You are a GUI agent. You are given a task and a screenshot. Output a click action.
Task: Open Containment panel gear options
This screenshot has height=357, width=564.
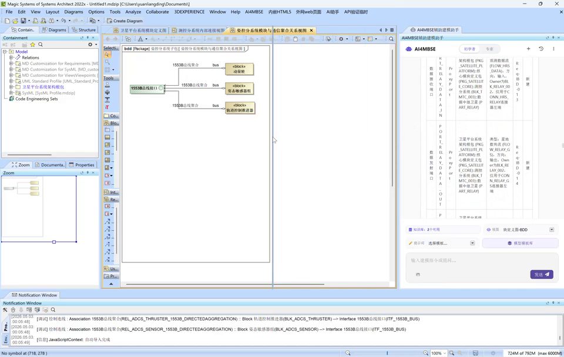point(90,45)
